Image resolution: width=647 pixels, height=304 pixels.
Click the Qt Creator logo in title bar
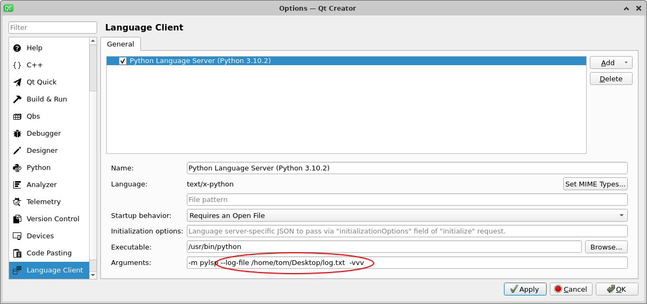(x=9, y=8)
